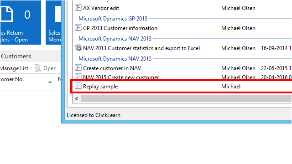Click Licensed to ClickLearn status text
Image resolution: width=292 pixels, height=164 pixels.
coord(94,115)
